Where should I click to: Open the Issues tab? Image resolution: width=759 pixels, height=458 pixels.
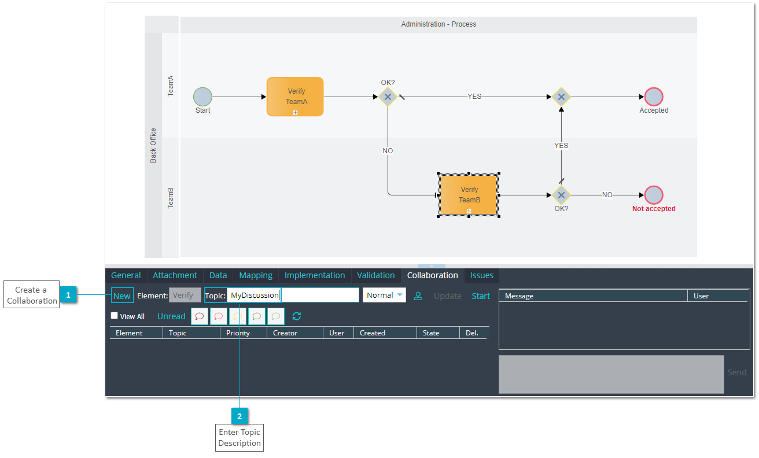click(x=482, y=275)
